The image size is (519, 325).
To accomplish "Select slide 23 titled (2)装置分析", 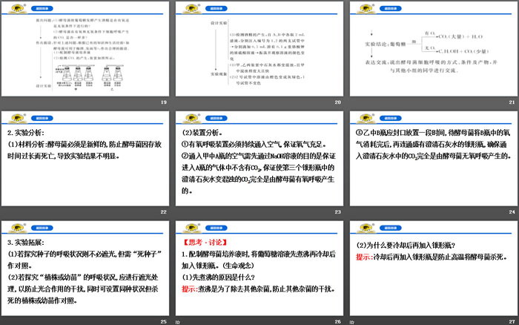I will tap(259, 158).
